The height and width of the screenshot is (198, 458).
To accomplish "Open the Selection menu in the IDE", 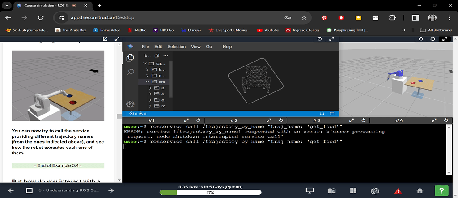I will tap(176, 47).
